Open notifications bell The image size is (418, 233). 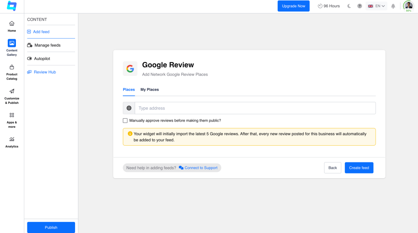pyautogui.click(x=393, y=6)
